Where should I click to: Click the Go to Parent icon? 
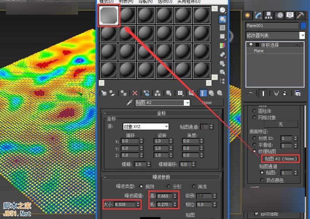[x=211, y=93]
